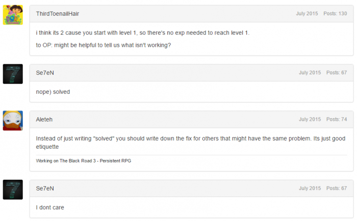
Task: Open ThirdToenailHair's Dora avatar image
Action: (x=13, y=15)
